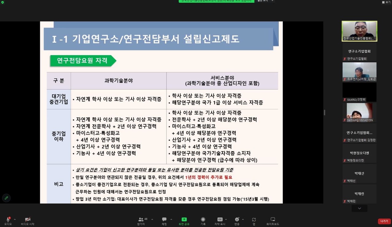This screenshot has height=227, width=392.
Task: Select the 연구소기업협회 participant tile
Action: coord(360,51)
